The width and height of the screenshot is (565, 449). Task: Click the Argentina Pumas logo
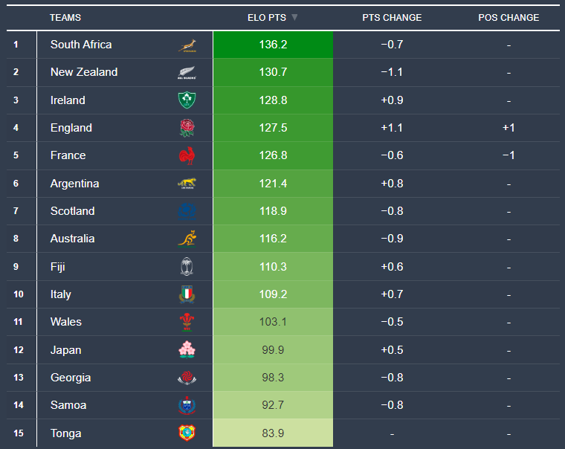[187, 184]
